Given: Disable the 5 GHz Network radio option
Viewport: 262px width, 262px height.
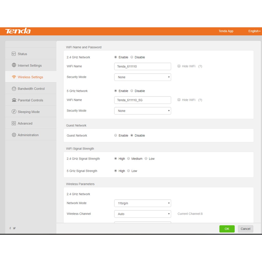Looking at the screenshot, I should coord(132,91).
